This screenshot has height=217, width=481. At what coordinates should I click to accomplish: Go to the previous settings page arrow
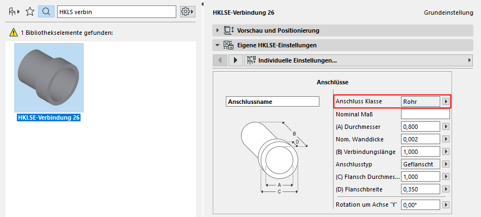[x=220, y=60]
